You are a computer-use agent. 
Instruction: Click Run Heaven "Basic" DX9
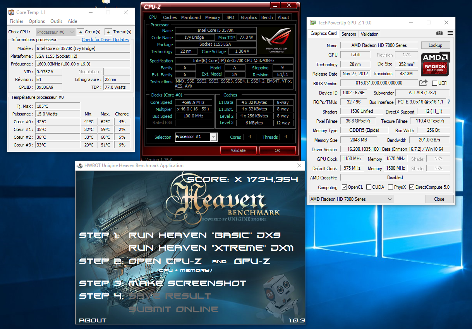coord(204,235)
